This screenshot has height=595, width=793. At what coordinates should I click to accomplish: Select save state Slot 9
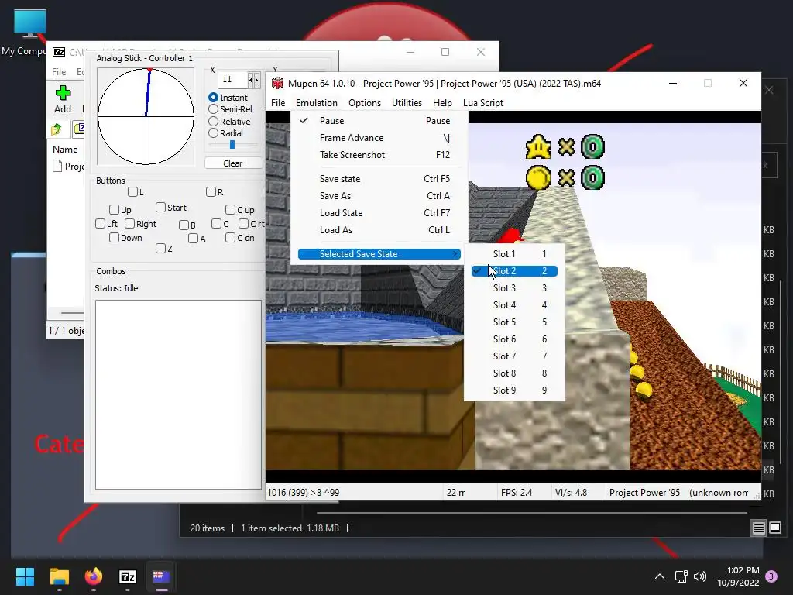[x=514, y=390]
